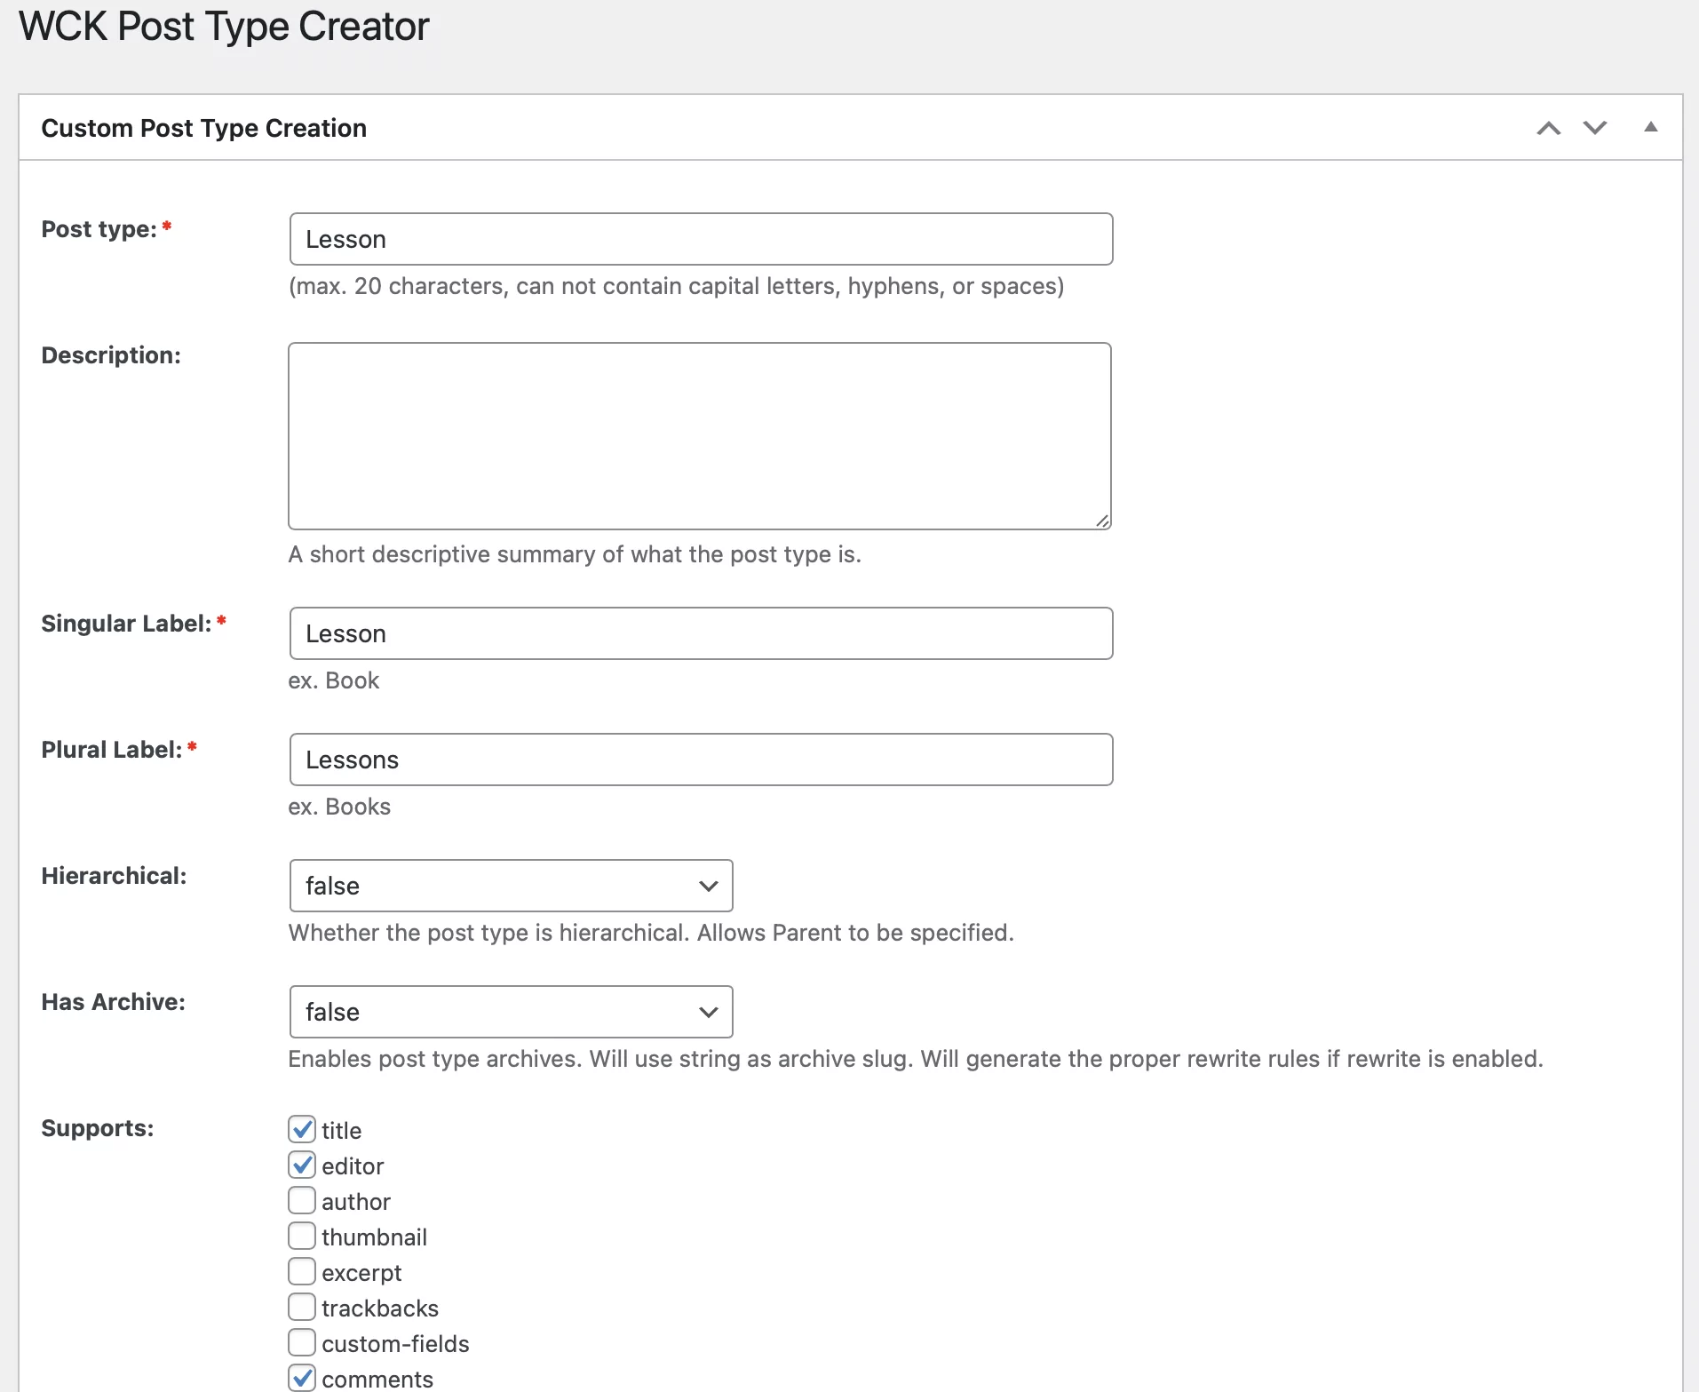Open the Has Archive dropdown
The image size is (1699, 1392).
[511, 1012]
